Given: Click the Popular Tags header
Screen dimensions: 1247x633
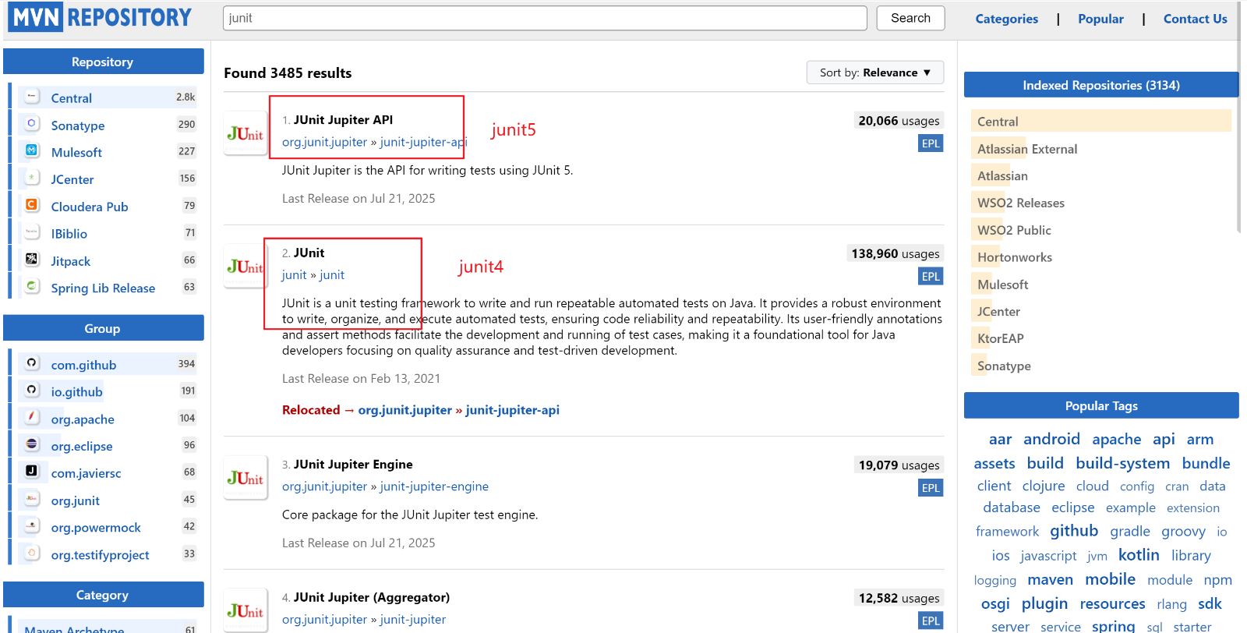Looking at the screenshot, I should [x=1100, y=405].
